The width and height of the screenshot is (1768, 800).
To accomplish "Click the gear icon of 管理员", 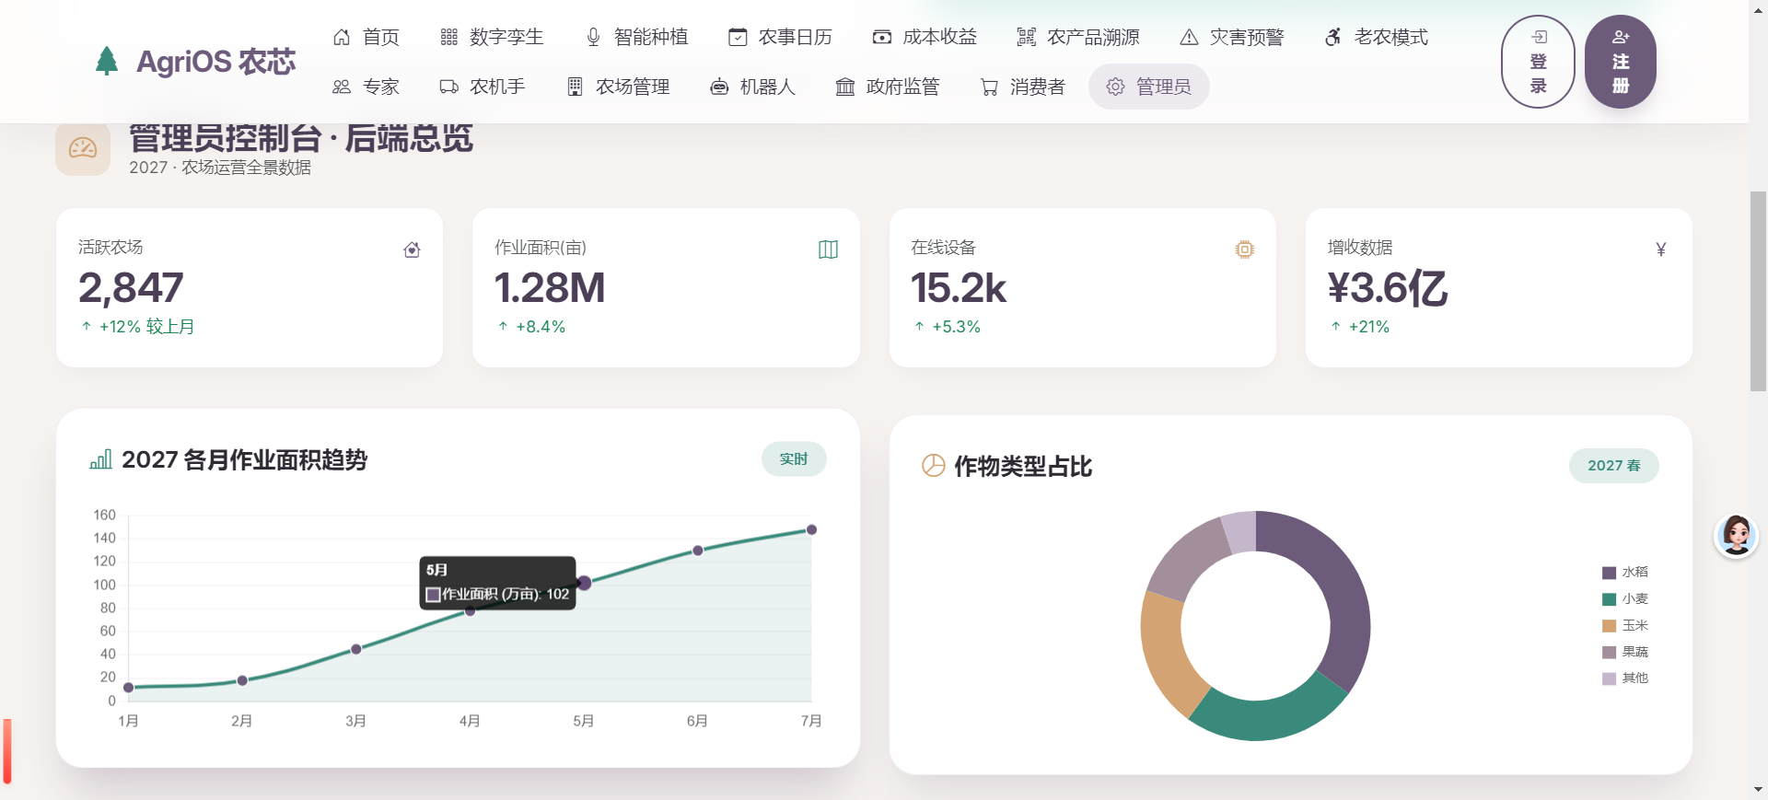I will (1115, 87).
